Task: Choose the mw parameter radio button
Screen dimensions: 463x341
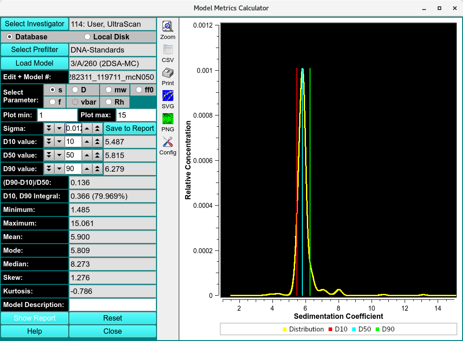Action: [108, 90]
